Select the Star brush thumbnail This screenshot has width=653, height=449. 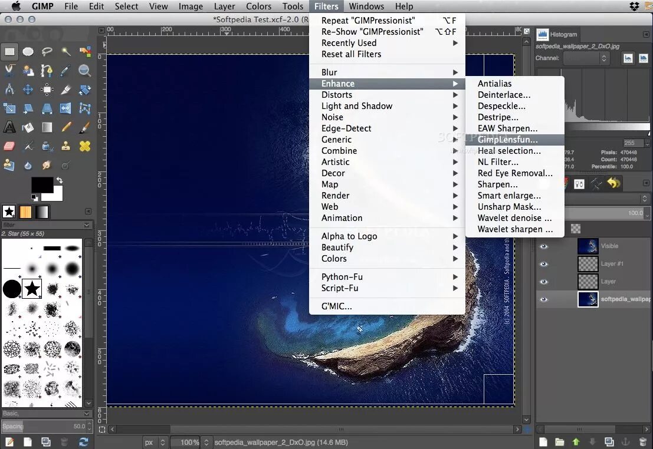[32, 288]
